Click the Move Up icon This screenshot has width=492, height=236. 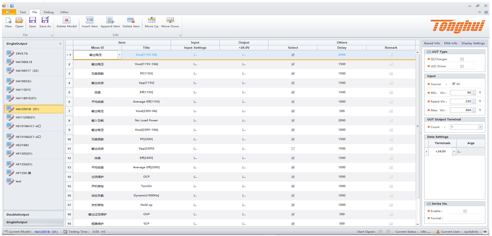click(x=151, y=20)
